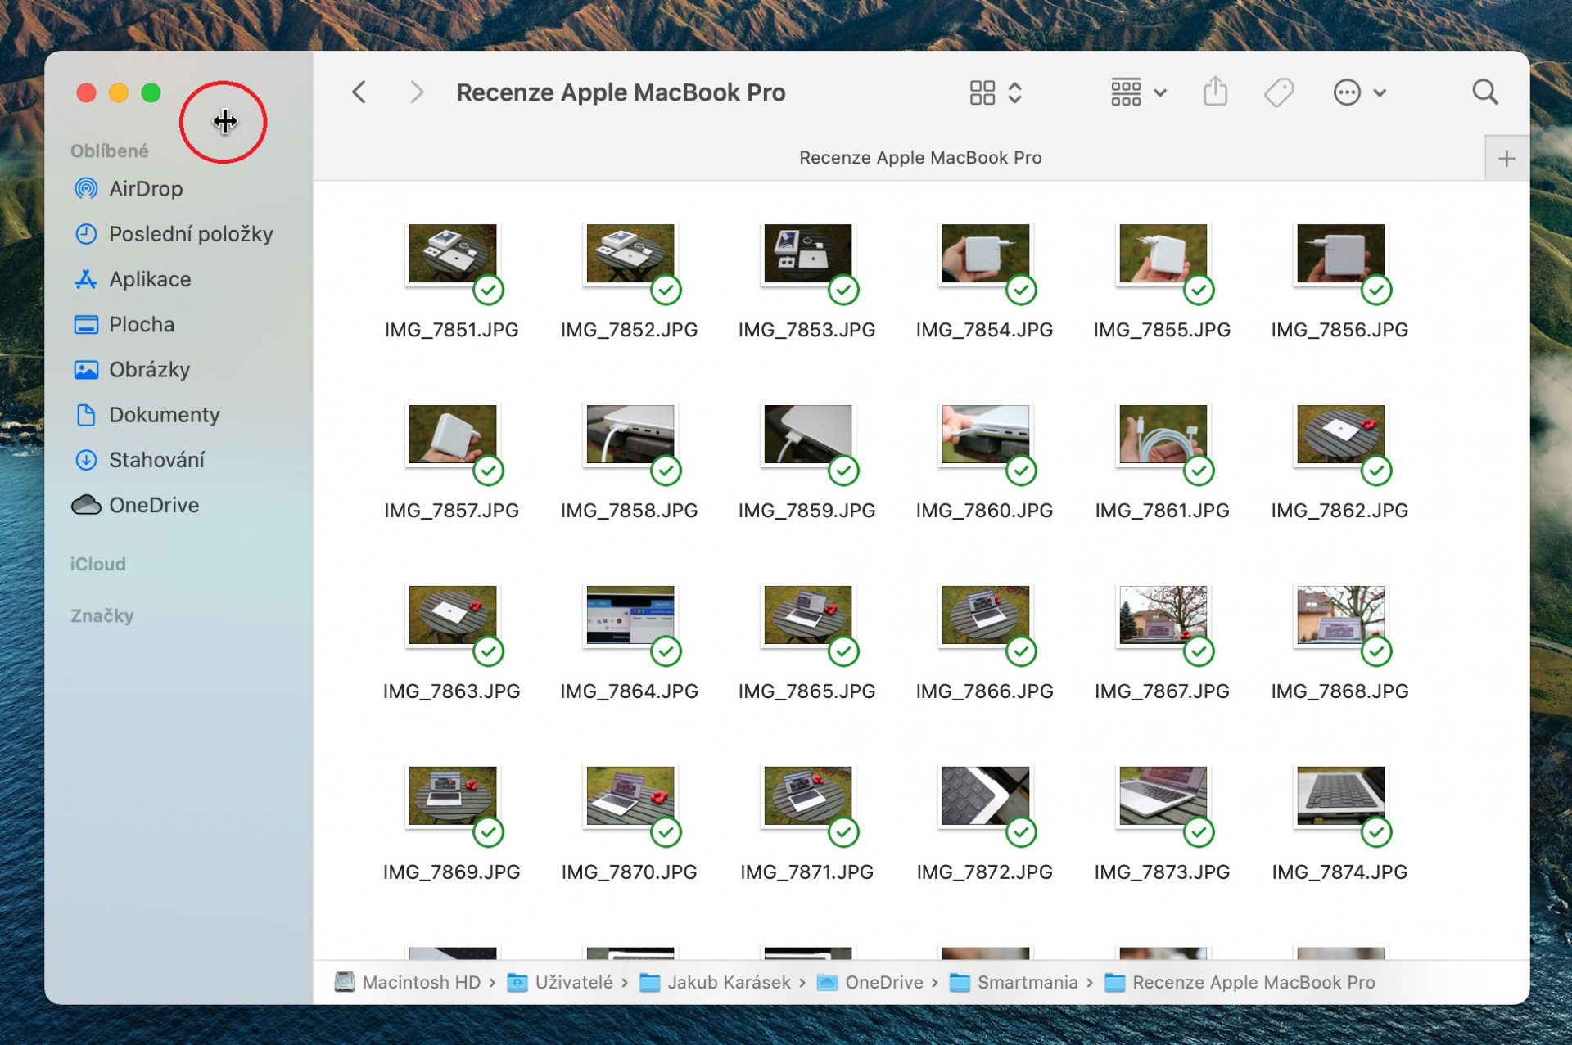Select thumbnail IMG_7857.JPG
The image size is (1572, 1045).
point(452,434)
